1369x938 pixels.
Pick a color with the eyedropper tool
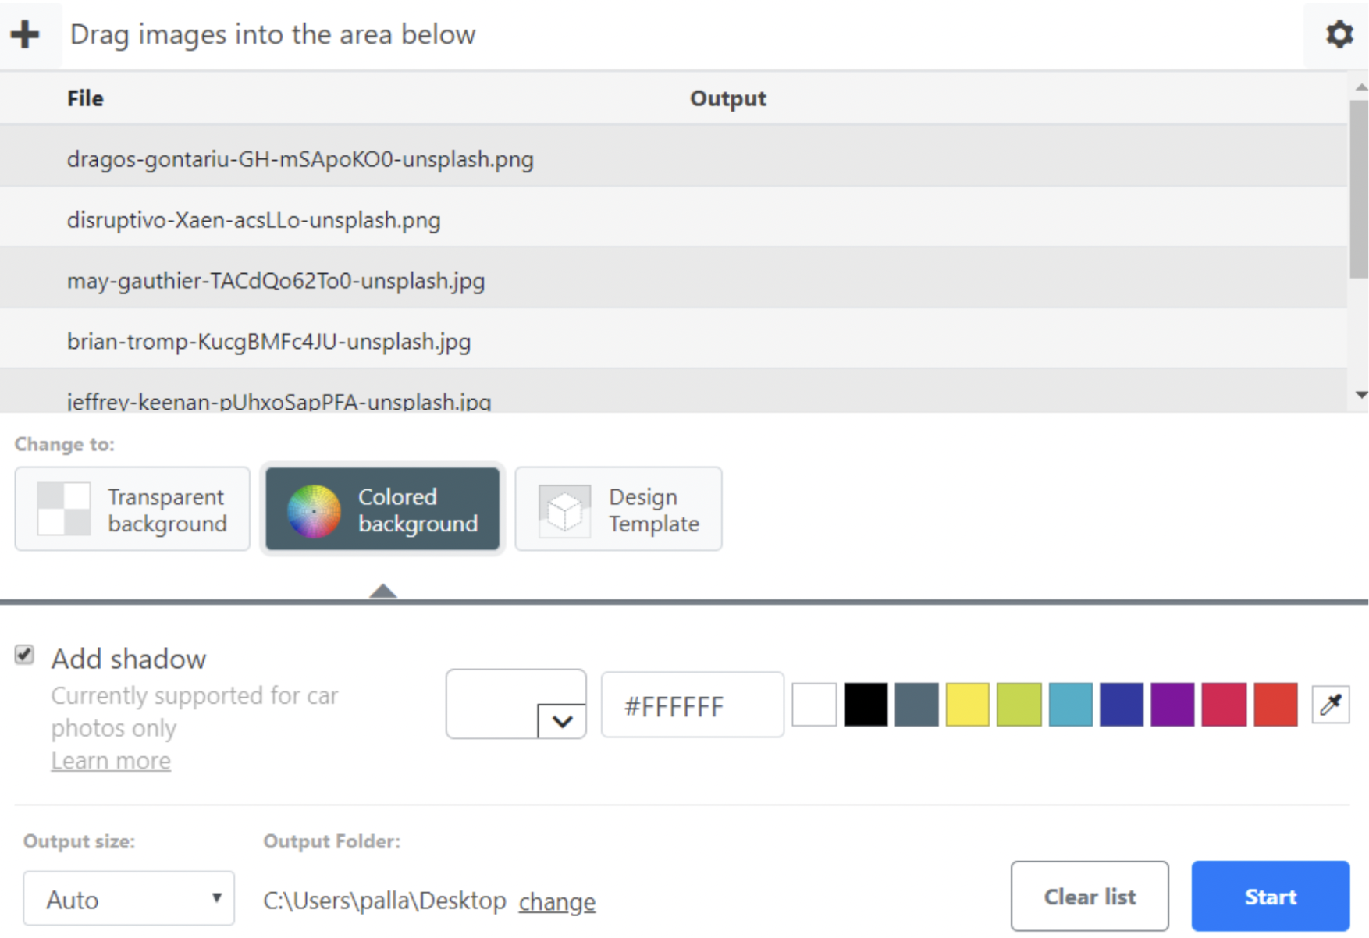pyautogui.click(x=1331, y=705)
